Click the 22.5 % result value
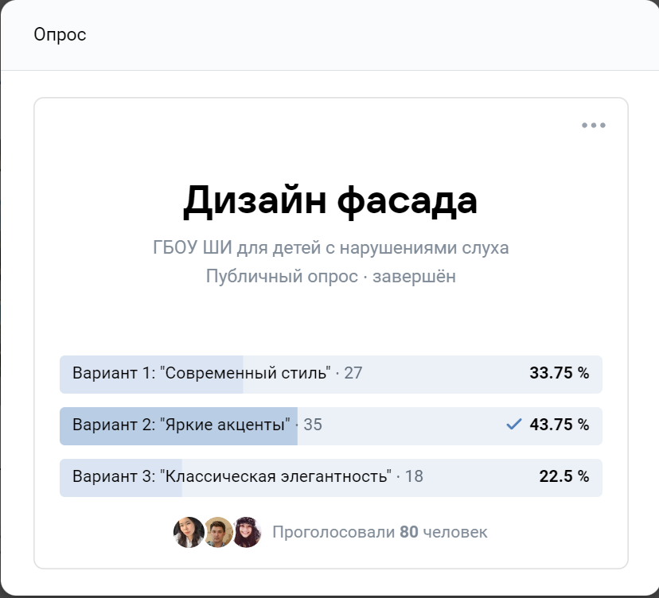This screenshot has height=598, width=659. tap(563, 477)
